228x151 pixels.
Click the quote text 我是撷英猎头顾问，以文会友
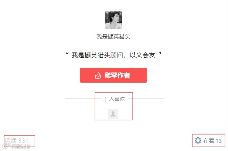coord(113,55)
